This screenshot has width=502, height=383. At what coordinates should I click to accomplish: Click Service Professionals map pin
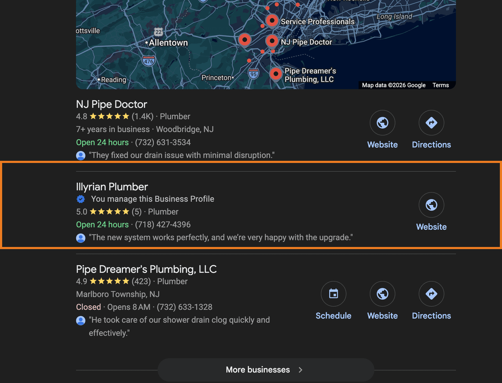[x=272, y=21]
